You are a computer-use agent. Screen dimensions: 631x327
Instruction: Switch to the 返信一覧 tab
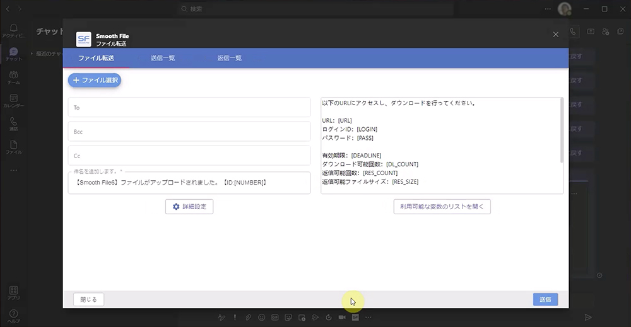[x=230, y=58]
